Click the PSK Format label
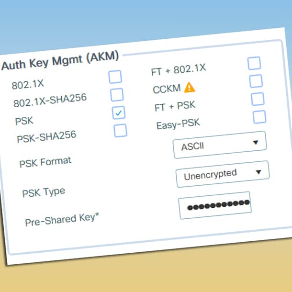 point(45,162)
